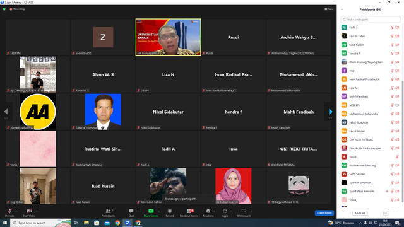The width and height of the screenshot is (404, 227).
Task: Toggle the mute icon for Fadli A
Action: tap(392, 28)
